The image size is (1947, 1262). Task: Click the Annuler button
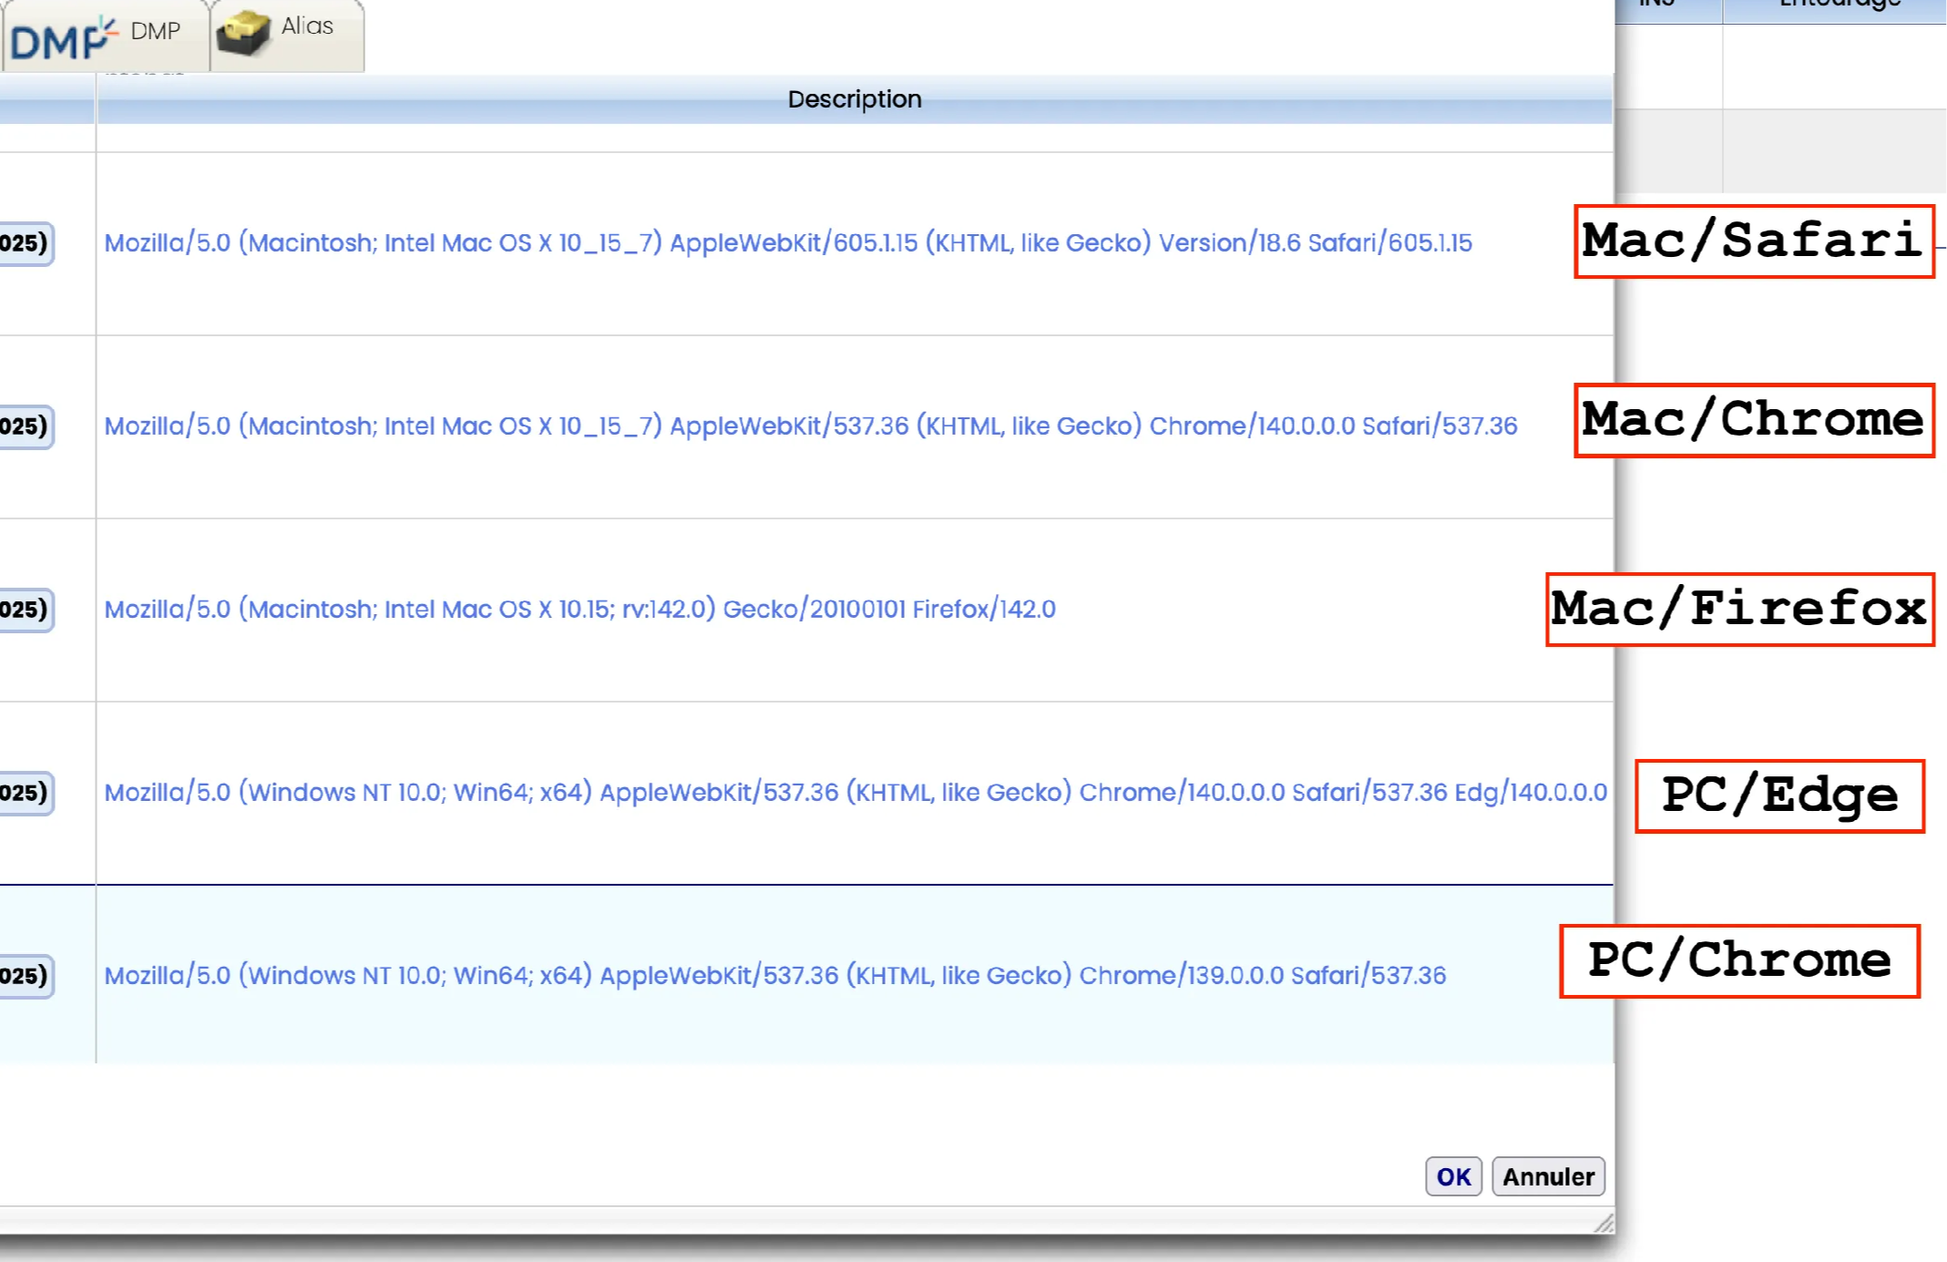coord(1547,1177)
